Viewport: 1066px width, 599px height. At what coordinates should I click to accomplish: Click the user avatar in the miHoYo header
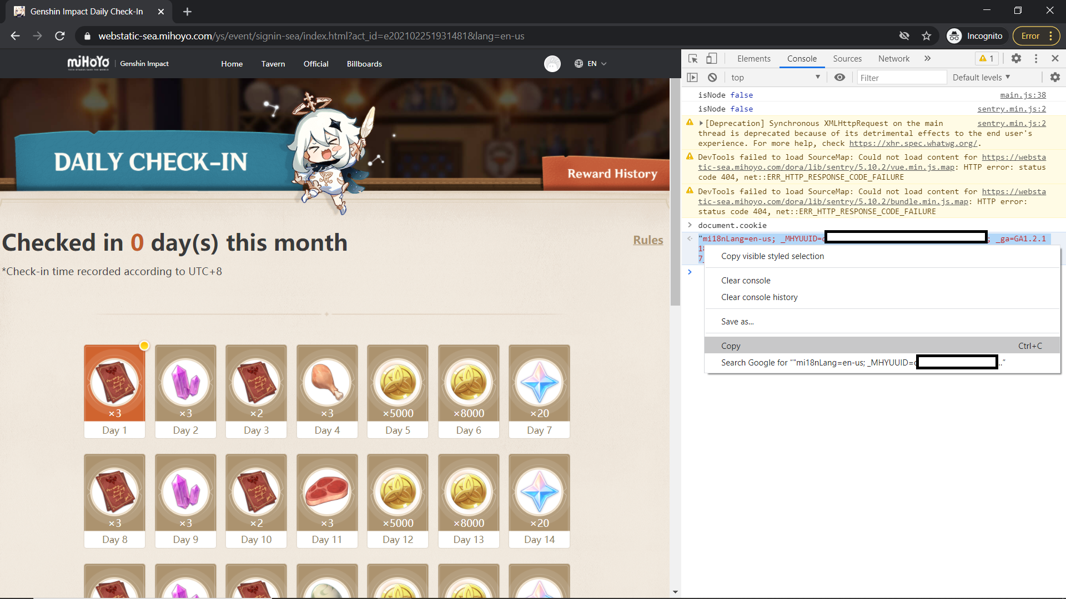point(552,64)
